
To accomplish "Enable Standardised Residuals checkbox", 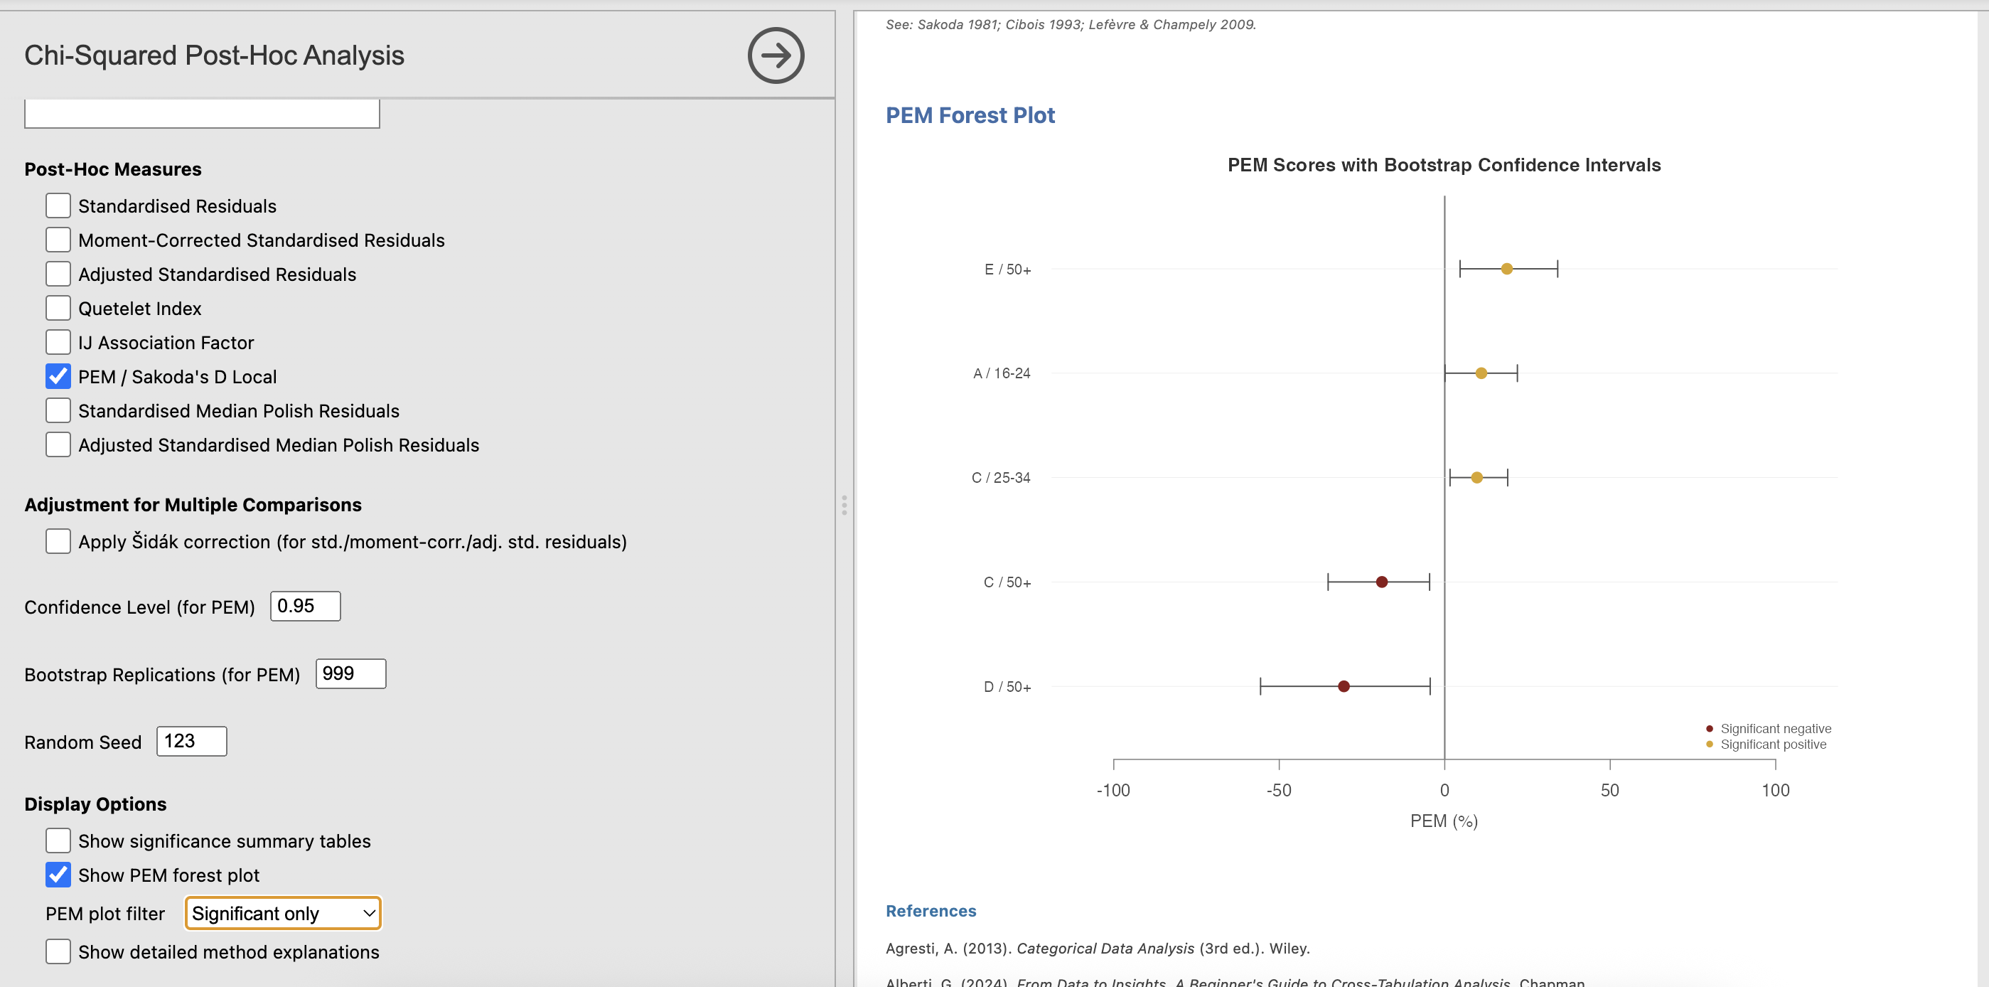I will coord(58,206).
